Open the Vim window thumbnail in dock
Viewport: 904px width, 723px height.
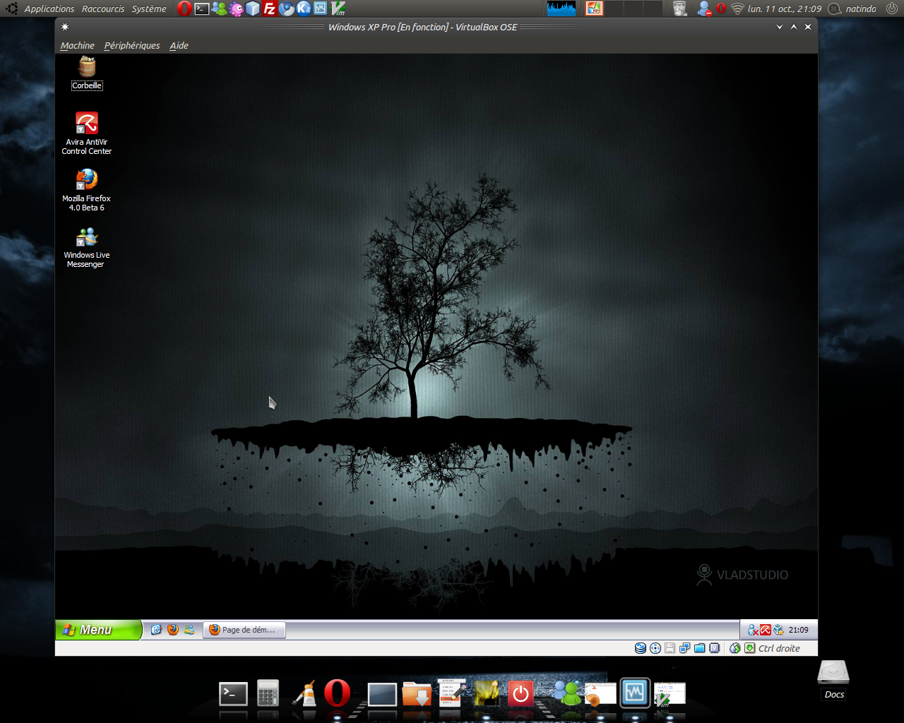670,694
